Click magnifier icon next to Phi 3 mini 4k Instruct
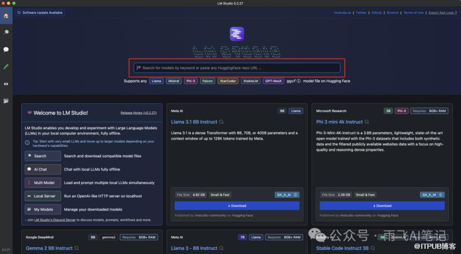Viewport: 461px width, 254px height. (x=367, y=122)
